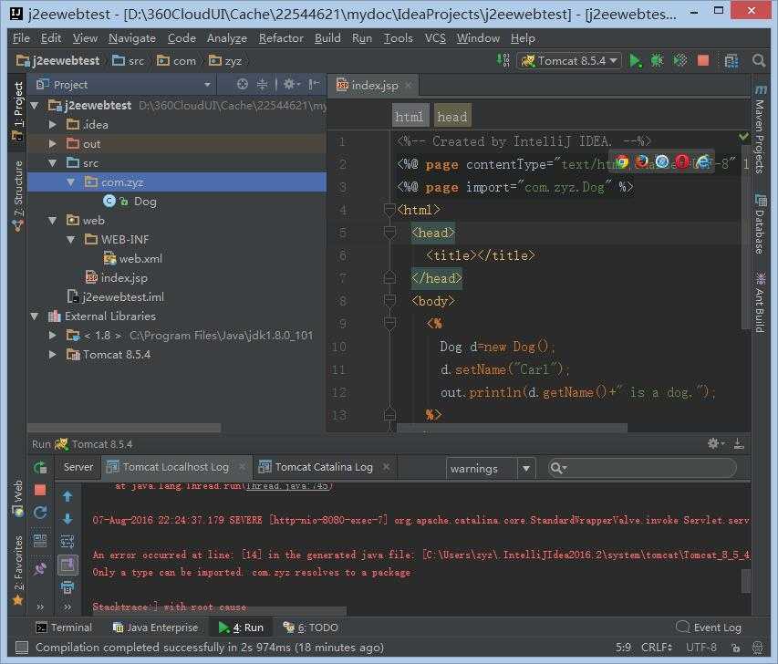The width and height of the screenshot is (778, 664).
Task: Click print icon in Run console
Action: (67, 587)
